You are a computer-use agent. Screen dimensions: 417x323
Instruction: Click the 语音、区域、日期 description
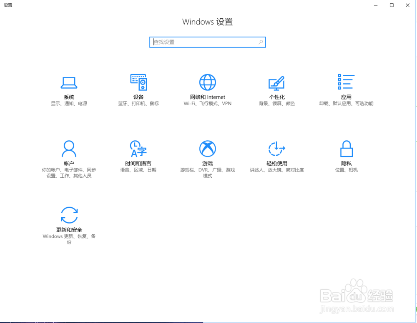point(138,170)
